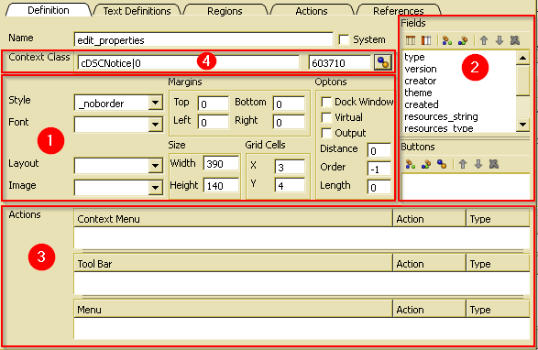
Task: Click the first table-columns icon in Fields toolbar
Action: [411, 40]
